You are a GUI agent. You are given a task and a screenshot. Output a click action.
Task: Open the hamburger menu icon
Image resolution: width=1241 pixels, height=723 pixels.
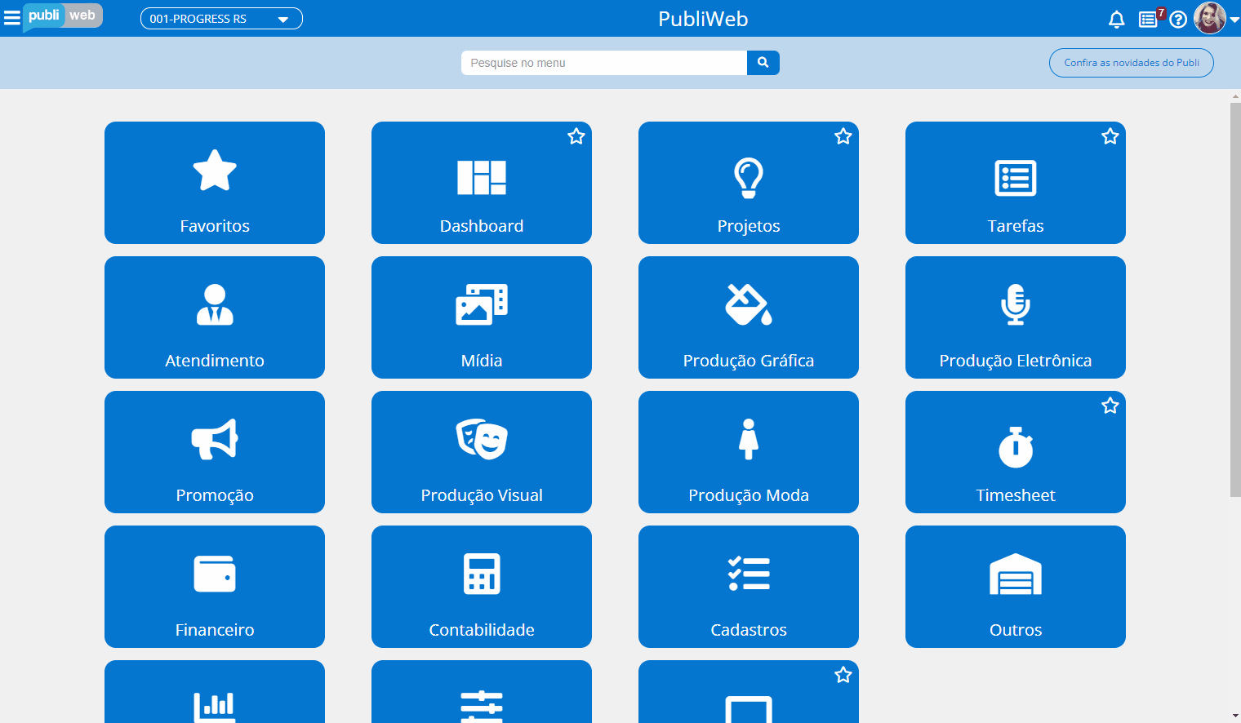pyautogui.click(x=12, y=18)
